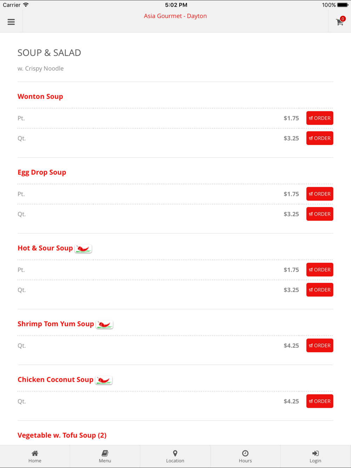Viewport: 351px width, 468px height.
Task: Order the Wonton Soup pint
Action: (320, 118)
